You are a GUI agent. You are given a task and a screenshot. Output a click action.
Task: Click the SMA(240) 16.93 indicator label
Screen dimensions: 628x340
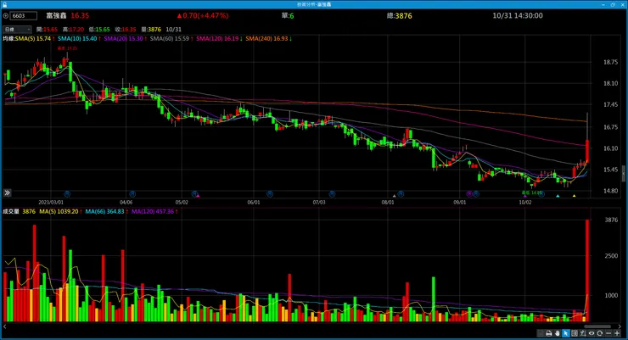268,39
